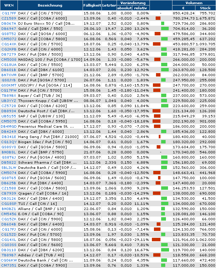Click the DB625B link
The width and height of the screenshot is (216, 268).
coord(9,183)
